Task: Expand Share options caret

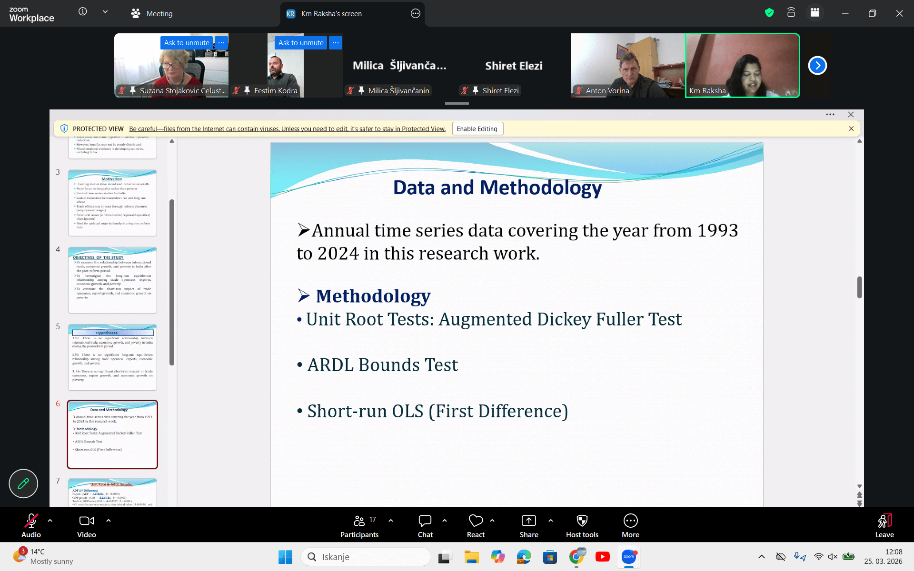Action: (x=551, y=521)
